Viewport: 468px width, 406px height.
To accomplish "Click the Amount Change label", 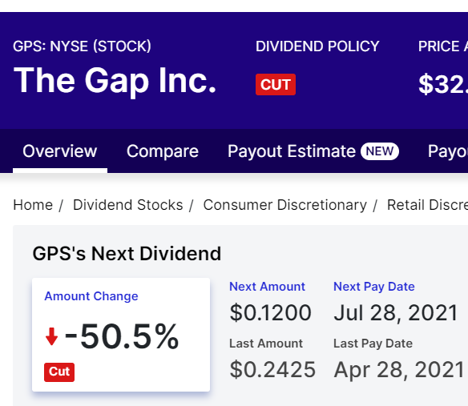I will click(91, 296).
